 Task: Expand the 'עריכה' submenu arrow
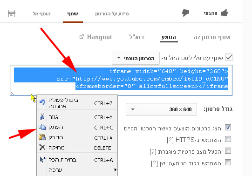pyautogui.click(x=115, y=170)
